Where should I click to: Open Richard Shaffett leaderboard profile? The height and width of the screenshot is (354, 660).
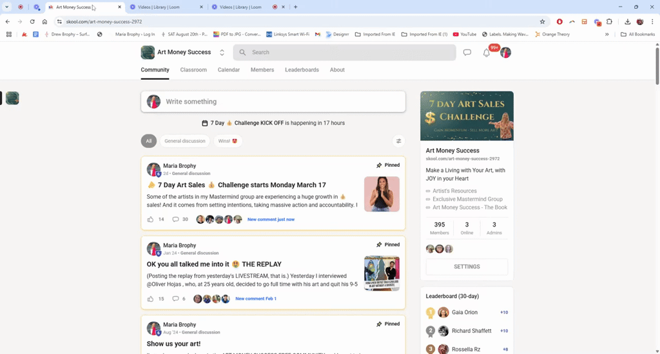coord(471,331)
